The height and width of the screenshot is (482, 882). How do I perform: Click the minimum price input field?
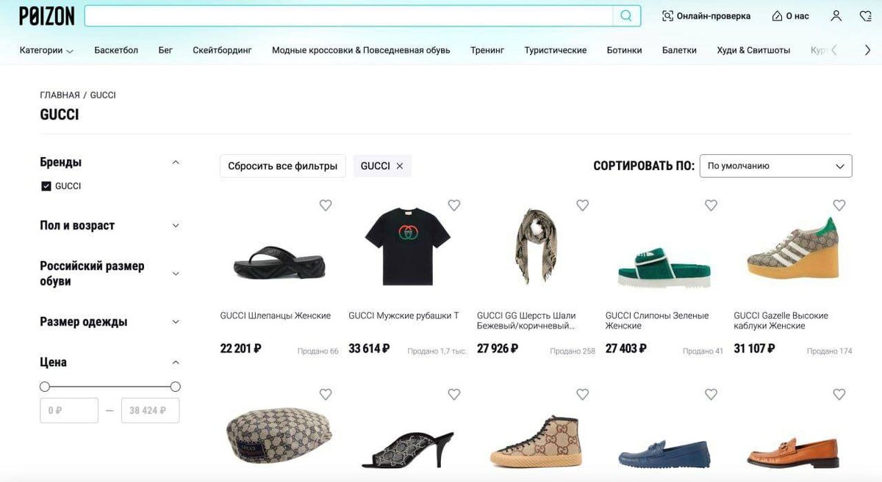pyautogui.click(x=69, y=411)
